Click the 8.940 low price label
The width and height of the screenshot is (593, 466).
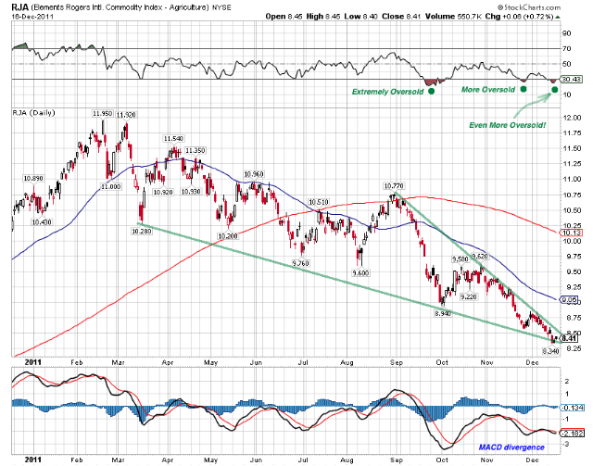(443, 313)
